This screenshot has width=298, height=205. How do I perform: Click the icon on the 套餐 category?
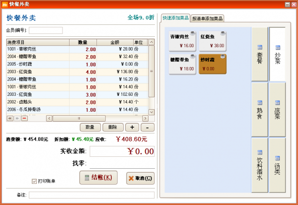pos(260,47)
